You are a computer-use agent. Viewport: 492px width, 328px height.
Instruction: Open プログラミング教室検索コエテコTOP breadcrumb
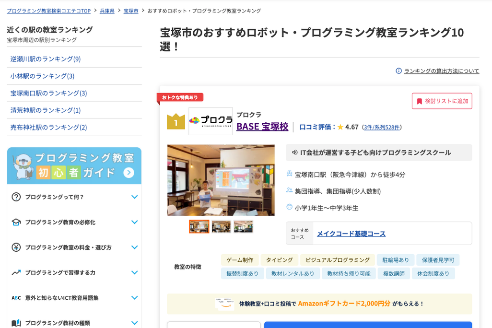coord(48,11)
